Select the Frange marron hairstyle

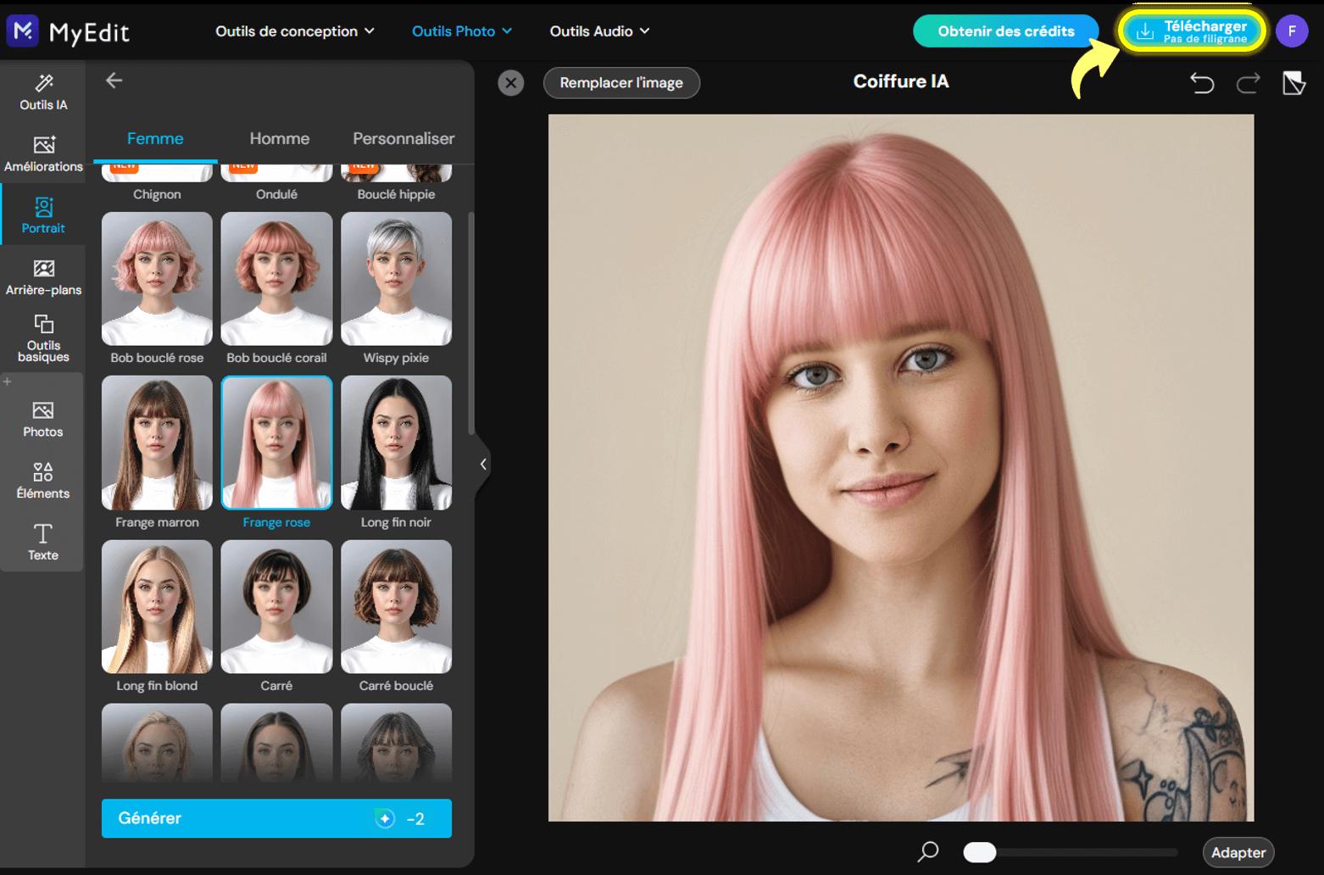point(157,443)
